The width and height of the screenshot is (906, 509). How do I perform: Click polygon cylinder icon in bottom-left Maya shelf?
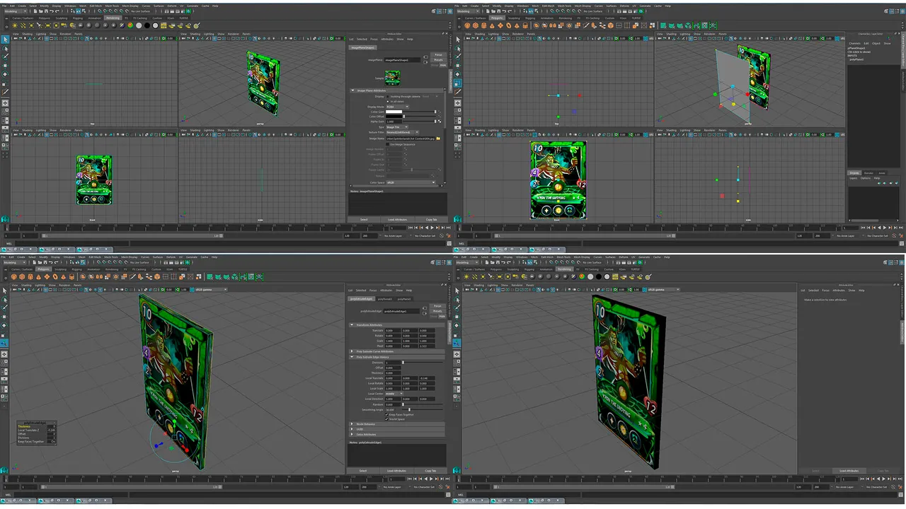pyautogui.click(x=30, y=277)
